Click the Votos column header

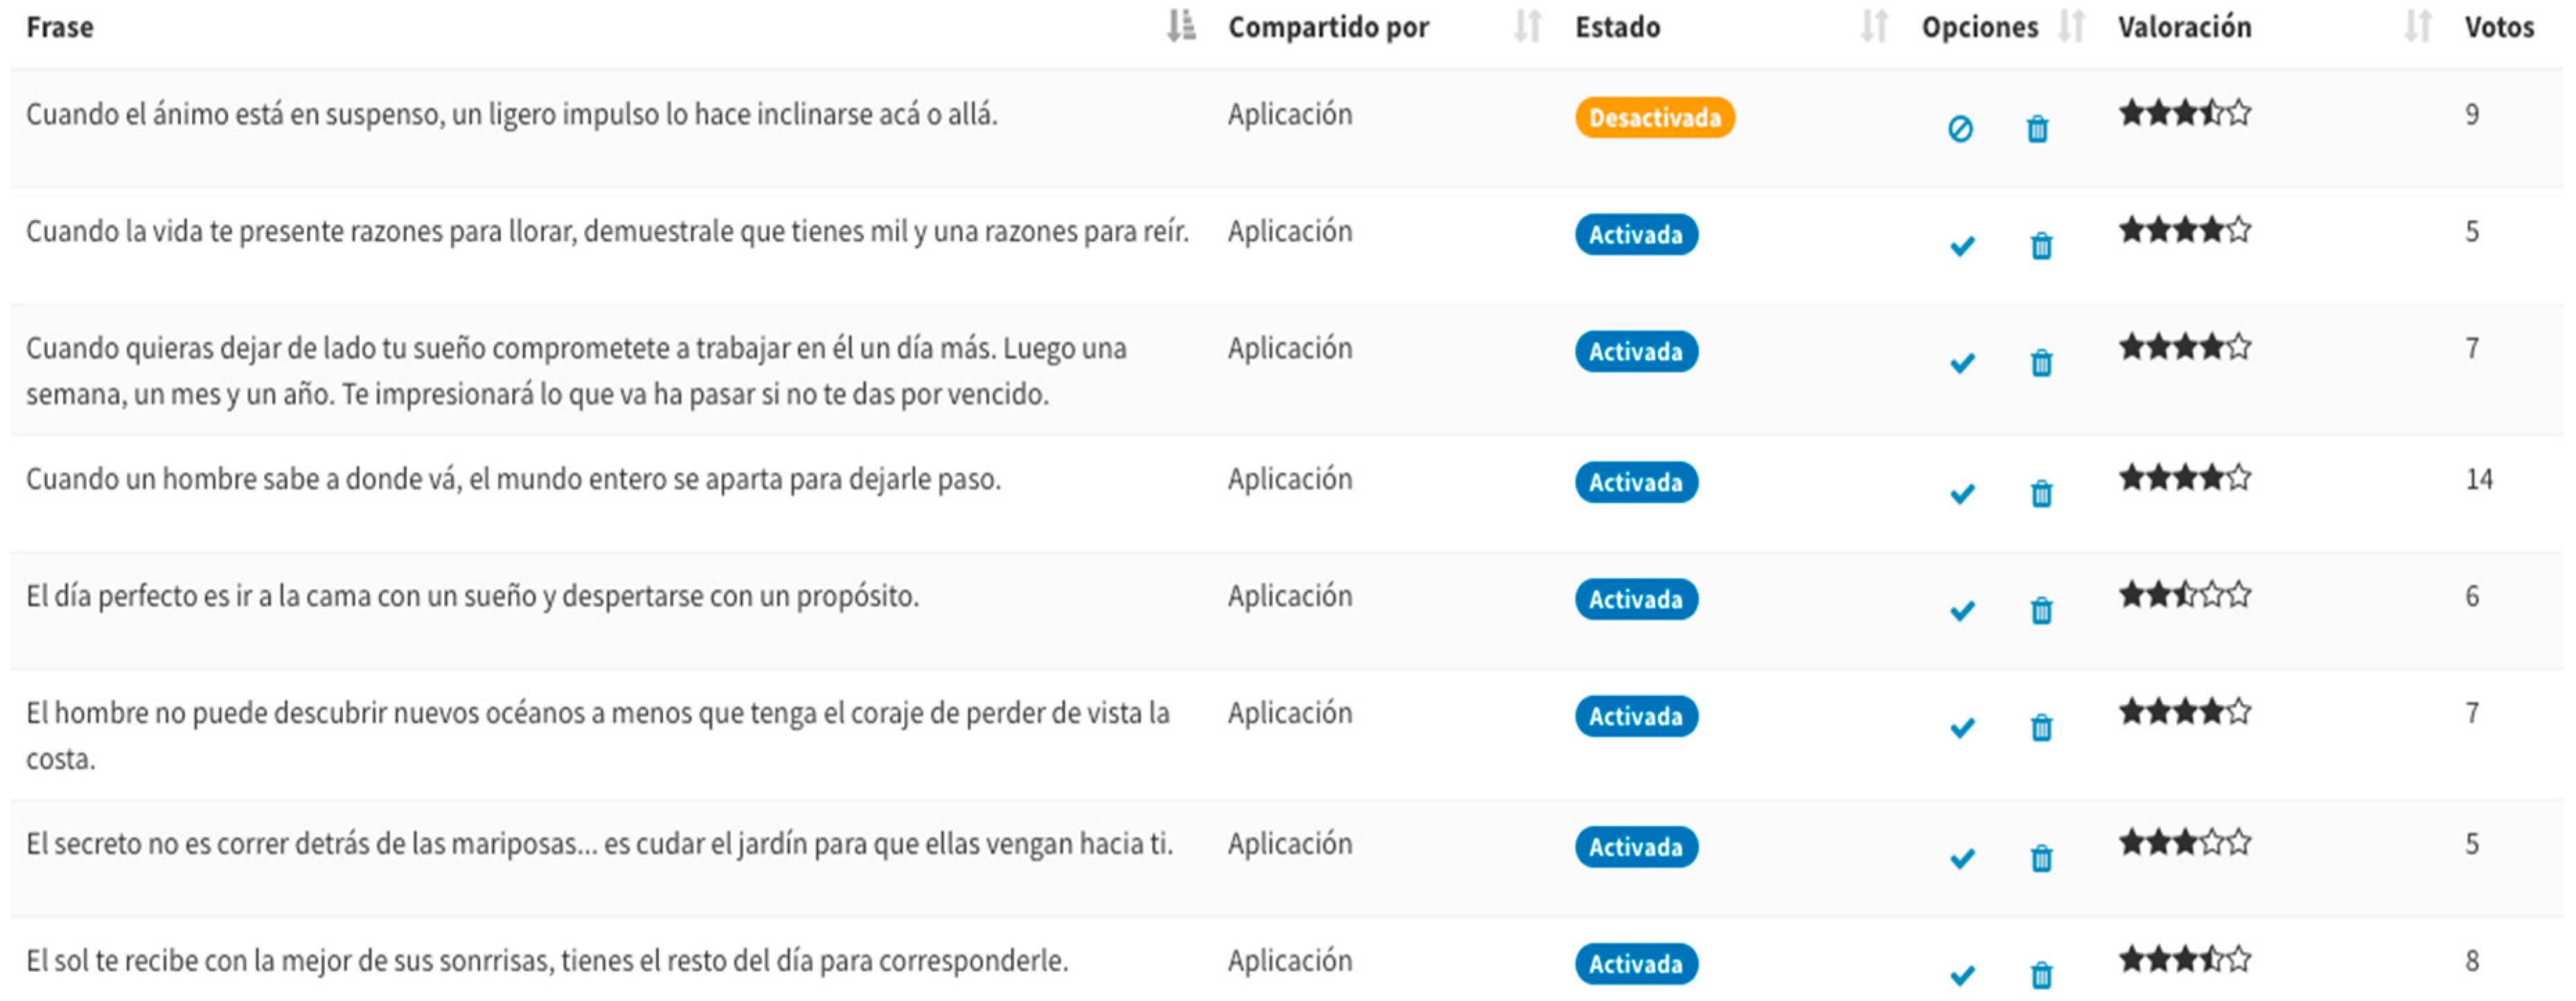pyautogui.click(x=2498, y=27)
